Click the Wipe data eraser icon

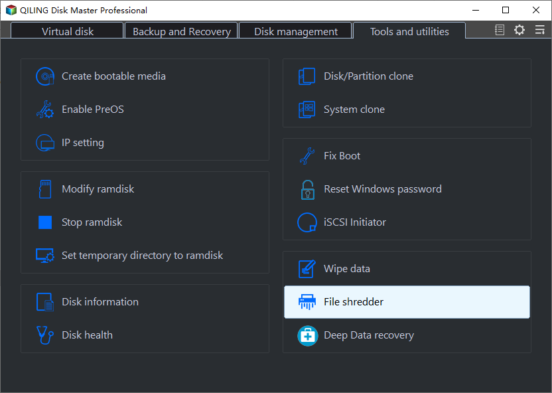pyautogui.click(x=307, y=269)
